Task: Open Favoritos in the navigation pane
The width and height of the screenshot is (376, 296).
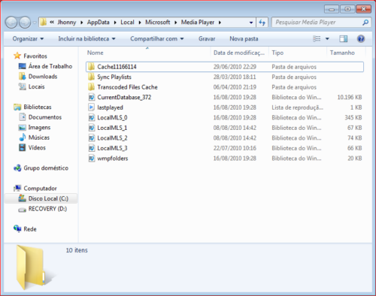Action: [35, 56]
